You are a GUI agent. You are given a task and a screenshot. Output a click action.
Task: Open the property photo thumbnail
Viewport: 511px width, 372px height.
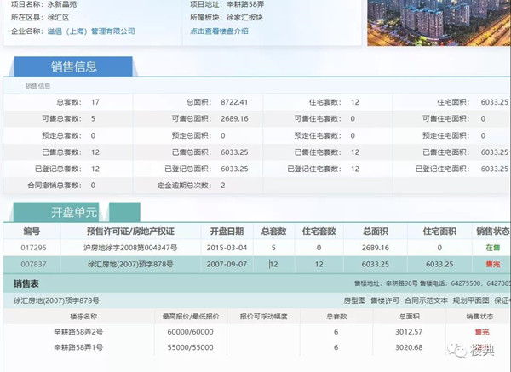pyautogui.click(x=439, y=22)
